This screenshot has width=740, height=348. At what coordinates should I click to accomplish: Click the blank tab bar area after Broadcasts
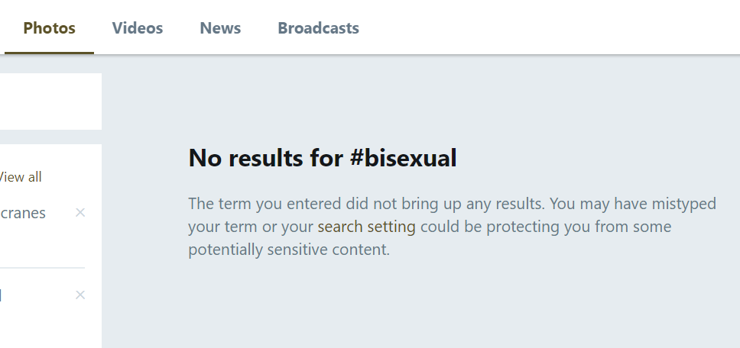coord(550,28)
